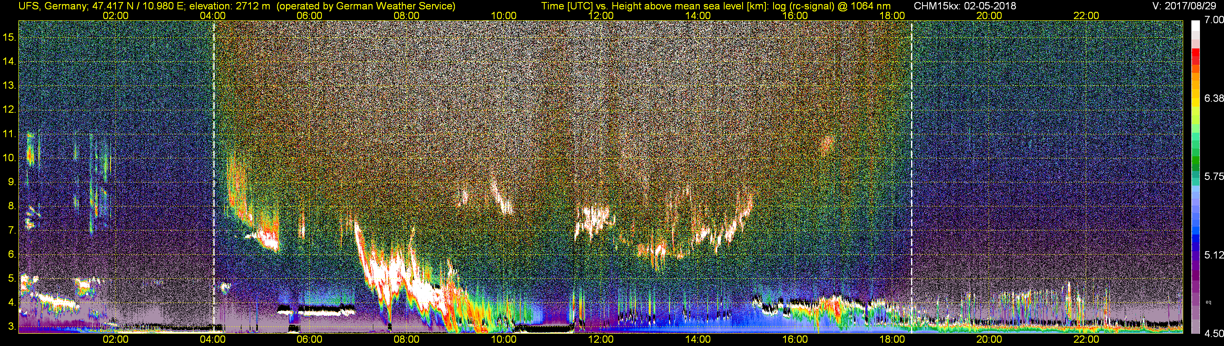1224x346 pixels.
Task: Click the 4. km height axis label
Action: click(x=12, y=302)
